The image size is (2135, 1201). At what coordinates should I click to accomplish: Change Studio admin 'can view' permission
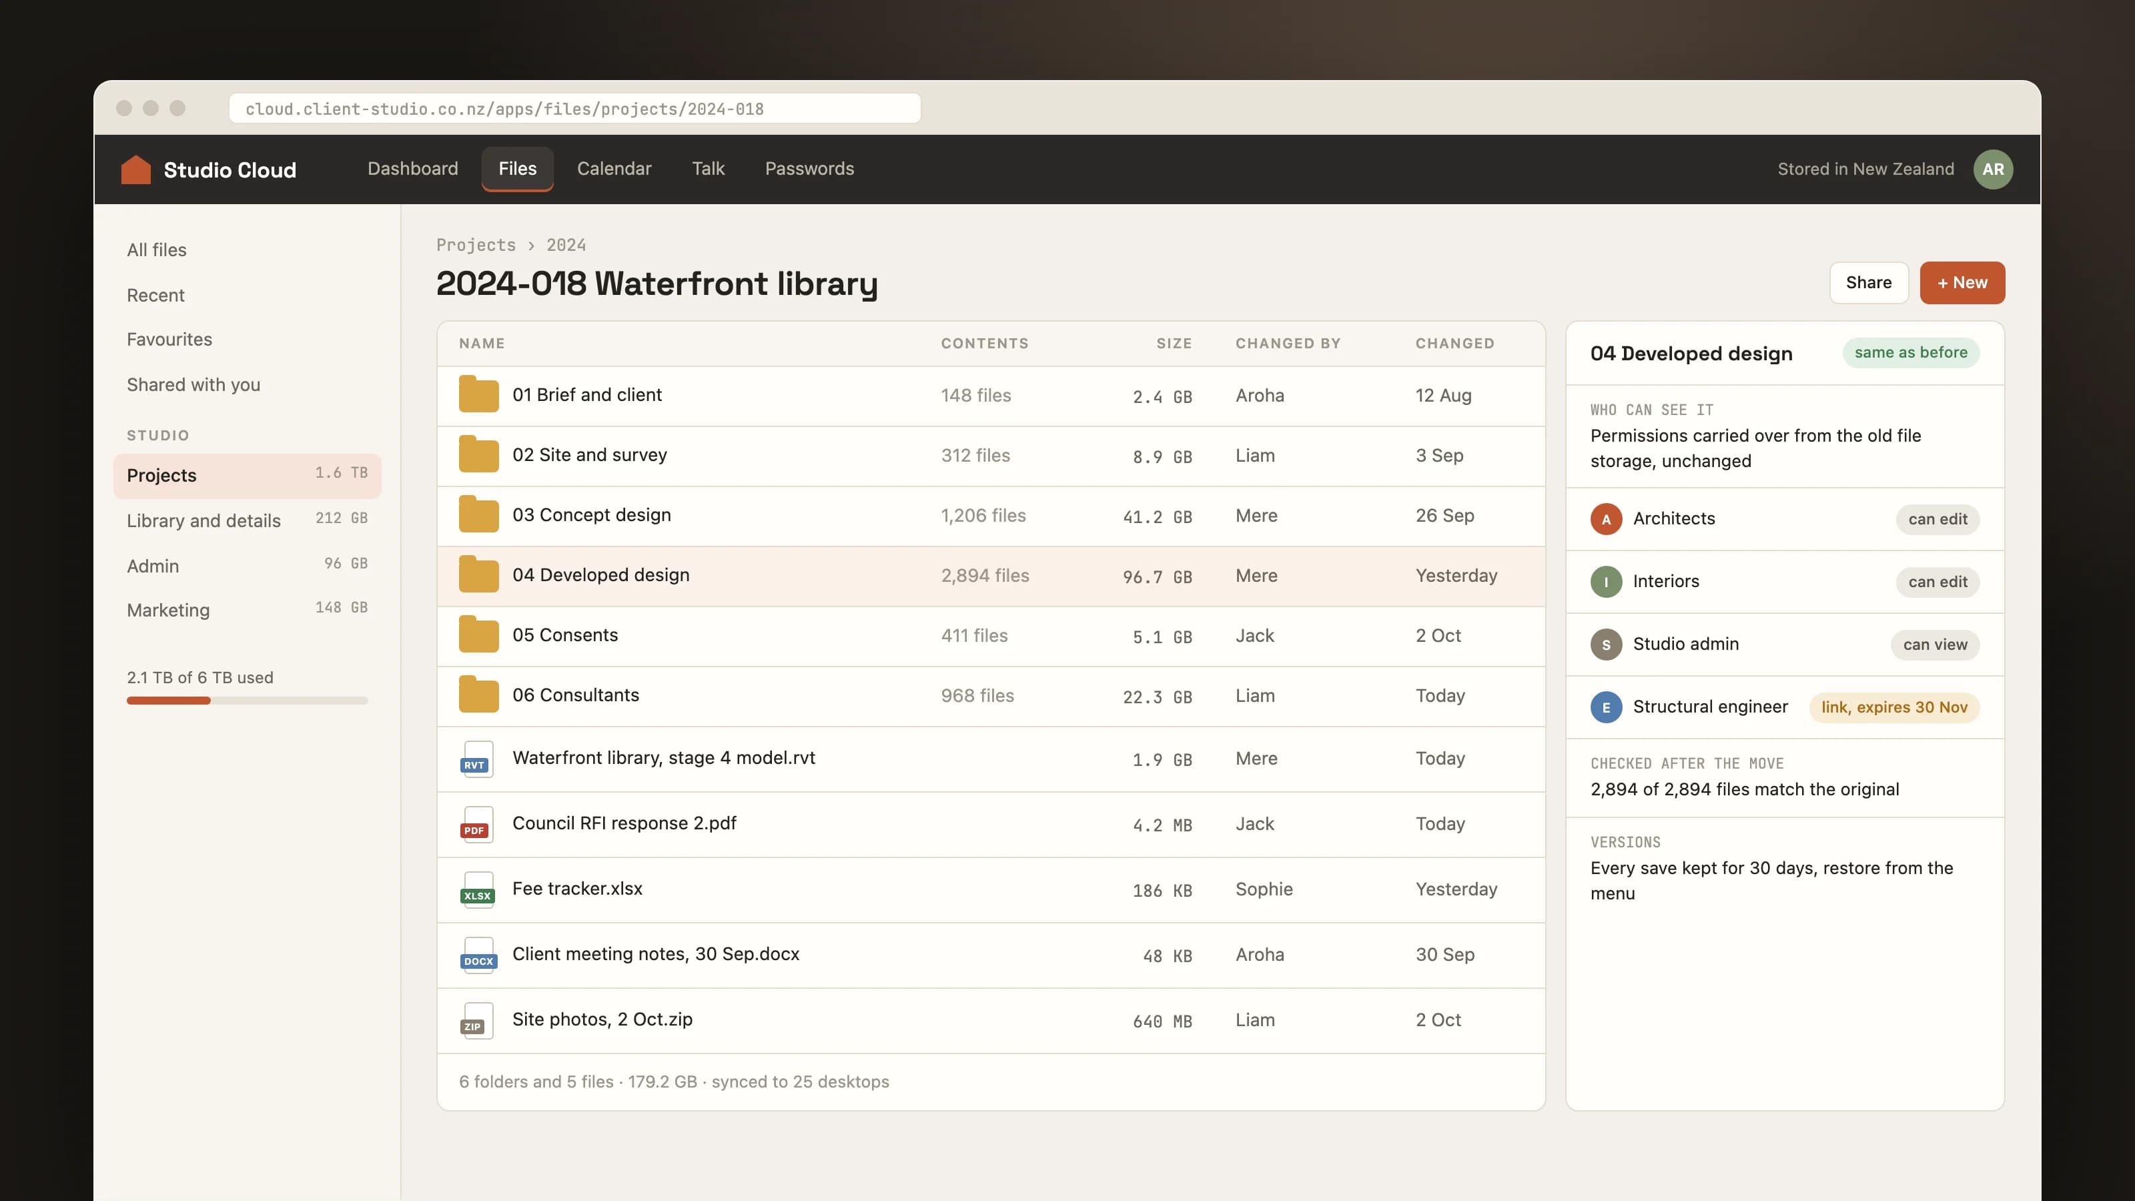(x=1934, y=645)
